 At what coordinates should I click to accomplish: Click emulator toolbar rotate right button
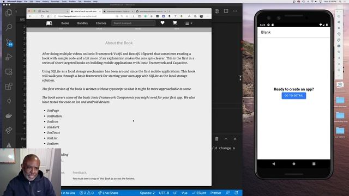[x=339, y=40]
